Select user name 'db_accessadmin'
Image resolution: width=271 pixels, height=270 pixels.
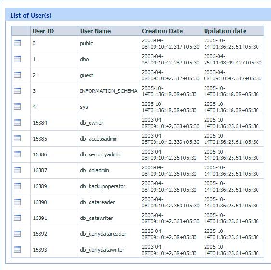99,139
